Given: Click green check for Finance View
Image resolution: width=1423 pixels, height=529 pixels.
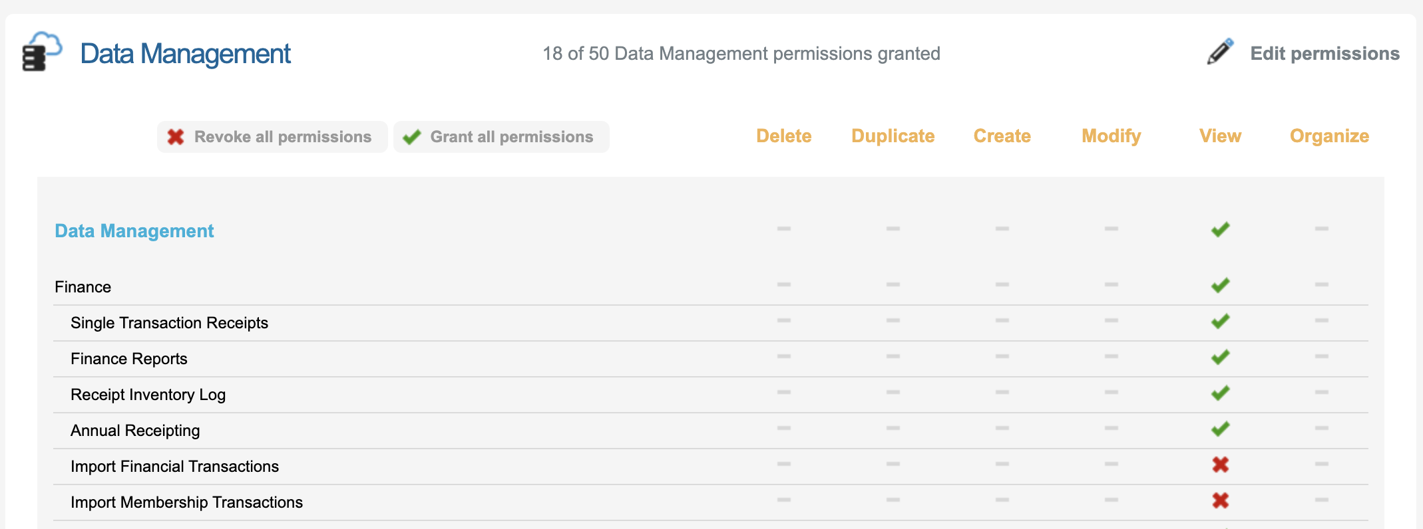Looking at the screenshot, I should (x=1220, y=286).
